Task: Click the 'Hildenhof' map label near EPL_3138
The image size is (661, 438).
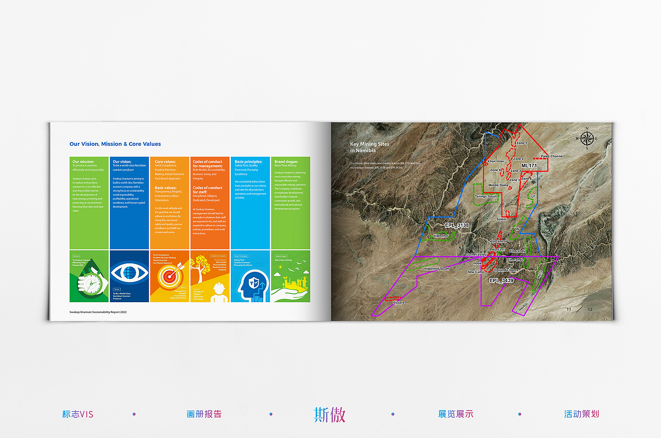Action: (x=440, y=236)
